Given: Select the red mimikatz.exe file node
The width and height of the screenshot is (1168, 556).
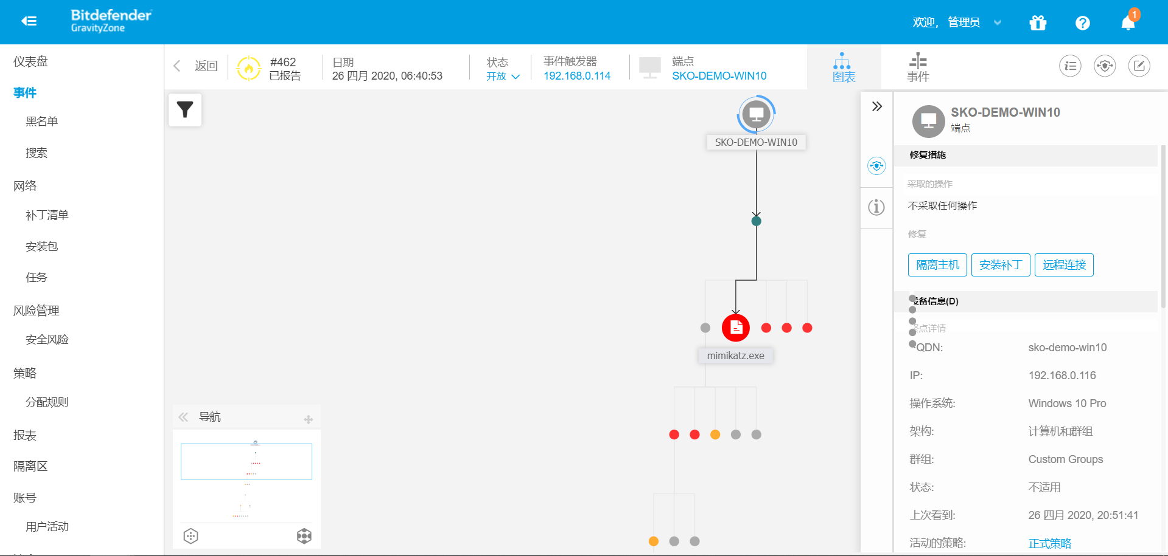Looking at the screenshot, I should (x=736, y=328).
